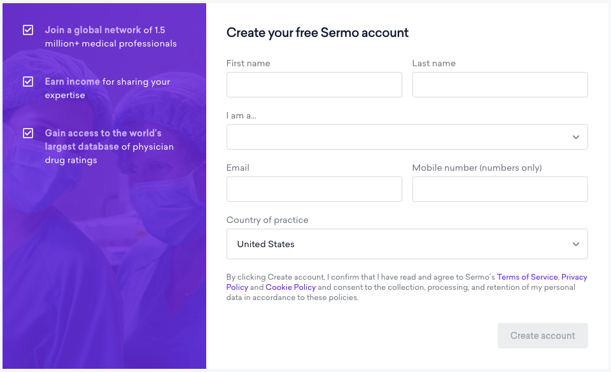
Task: Click chevron arrow in Country of practice
Action: pyautogui.click(x=575, y=244)
